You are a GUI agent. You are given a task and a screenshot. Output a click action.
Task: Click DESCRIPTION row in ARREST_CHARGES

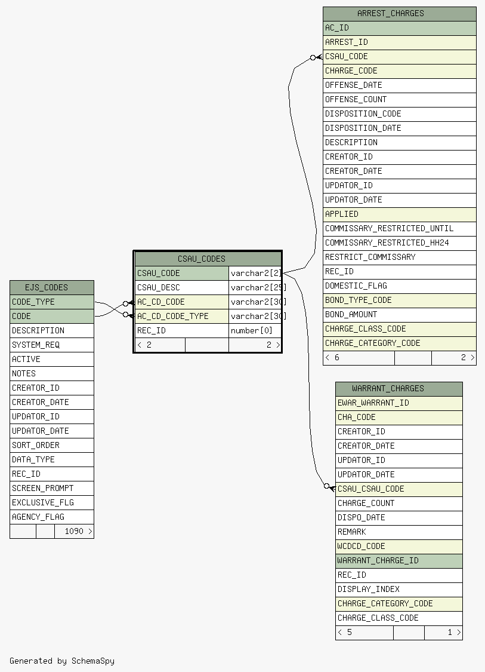[x=399, y=143]
